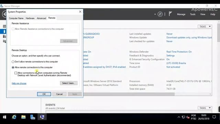The width and height of the screenshot is (220, 124).
Task: Close the System Properties dialog
Action: point(80,12)
